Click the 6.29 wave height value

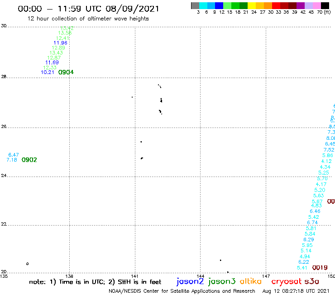pos(309,240)
